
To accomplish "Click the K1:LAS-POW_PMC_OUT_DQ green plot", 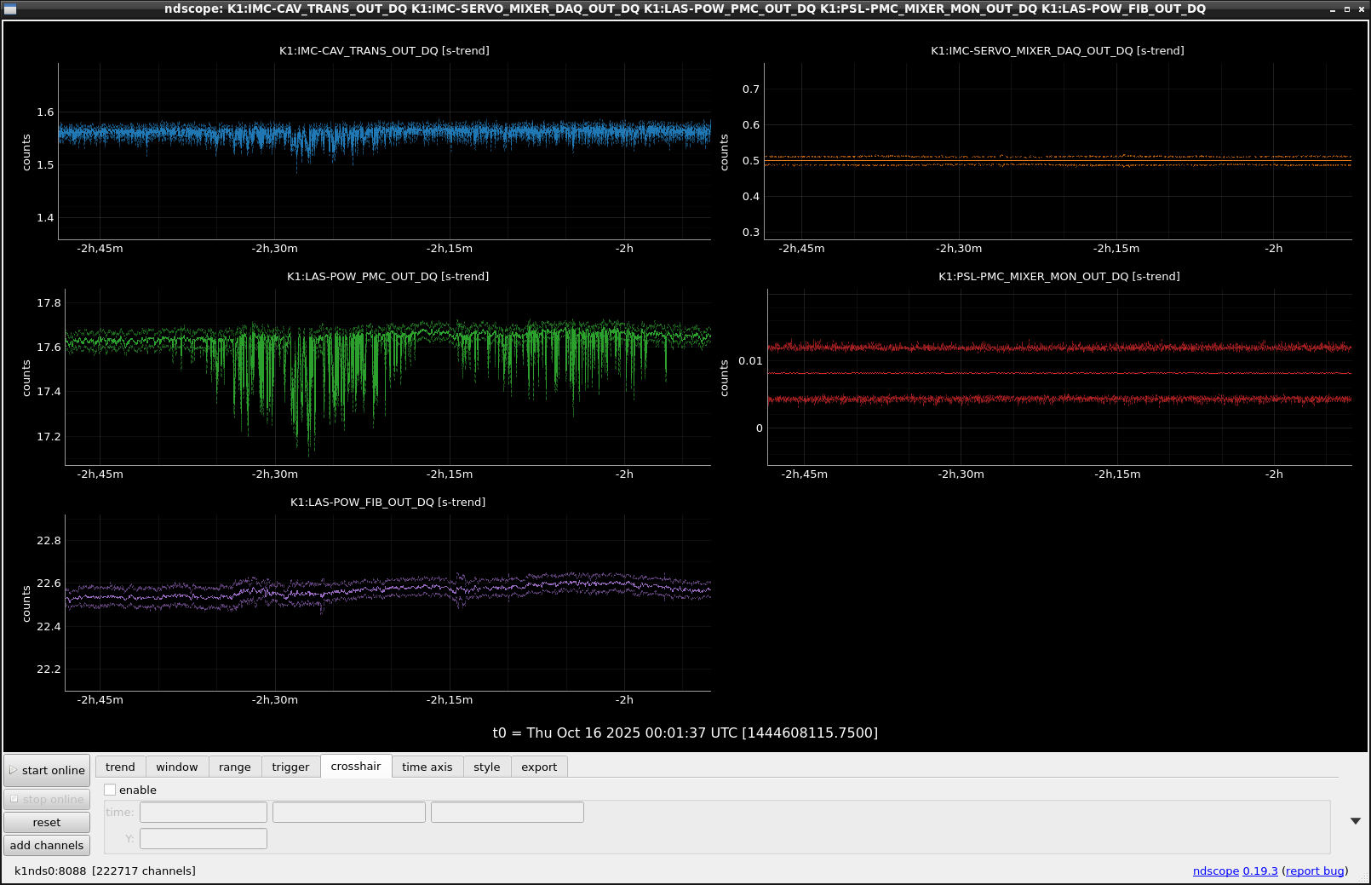I will (x=387, y=376).
